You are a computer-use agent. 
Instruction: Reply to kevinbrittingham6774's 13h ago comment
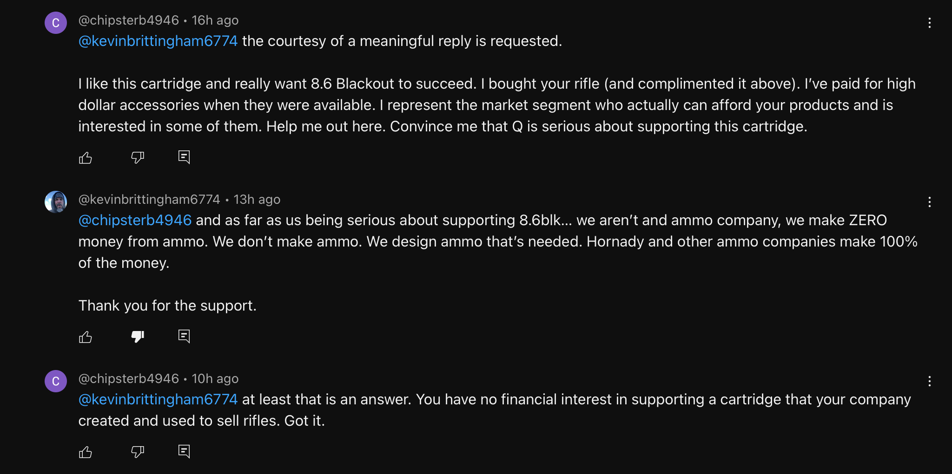tap(184, 337)
